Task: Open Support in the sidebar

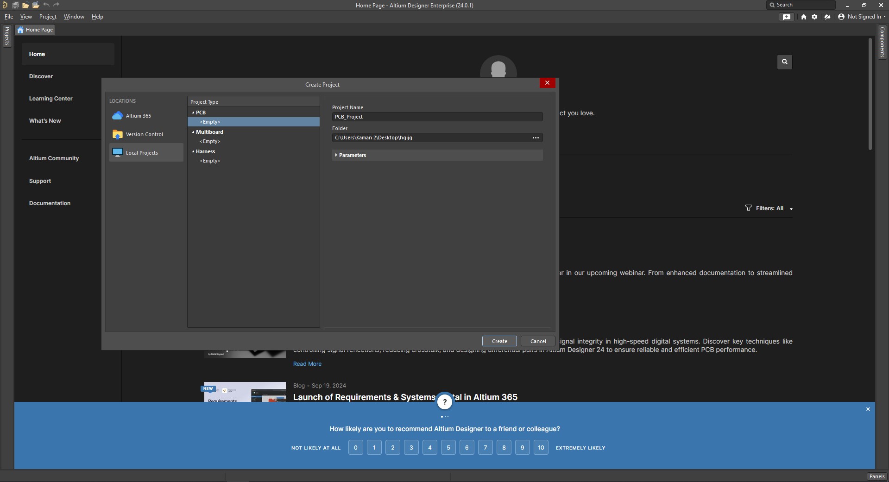Action: pyautogui.click(x=40, y=181)
